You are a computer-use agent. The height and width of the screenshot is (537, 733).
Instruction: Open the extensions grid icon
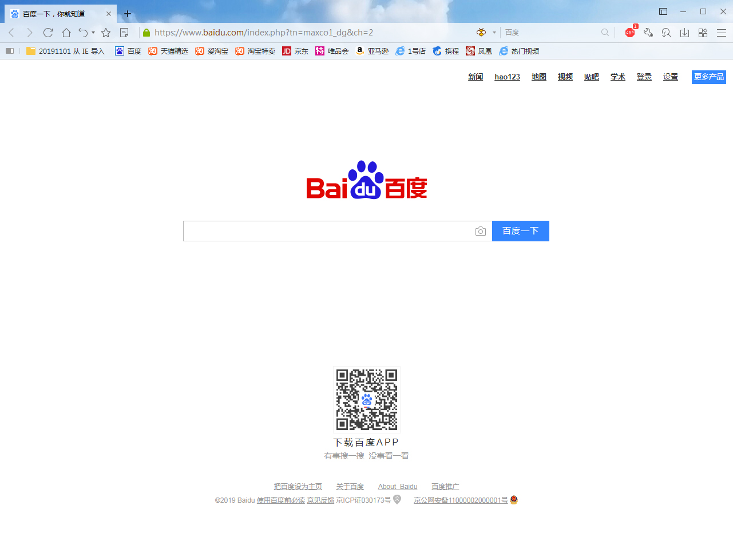coord(703,33)
